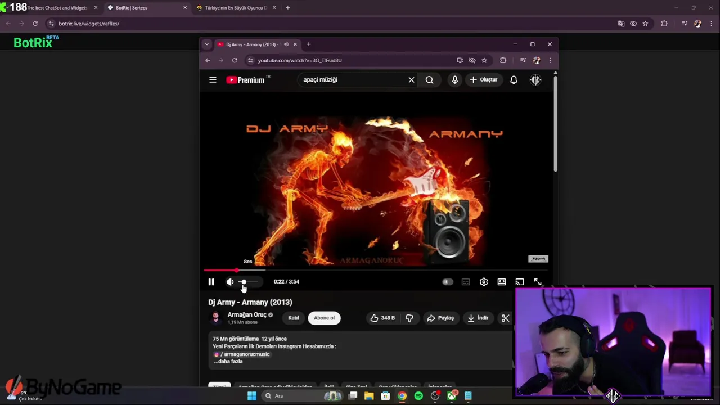This screenshot has height=405, width=720.
Task: Open the YouTube account avatar menu
Action: tap(535, 80)
